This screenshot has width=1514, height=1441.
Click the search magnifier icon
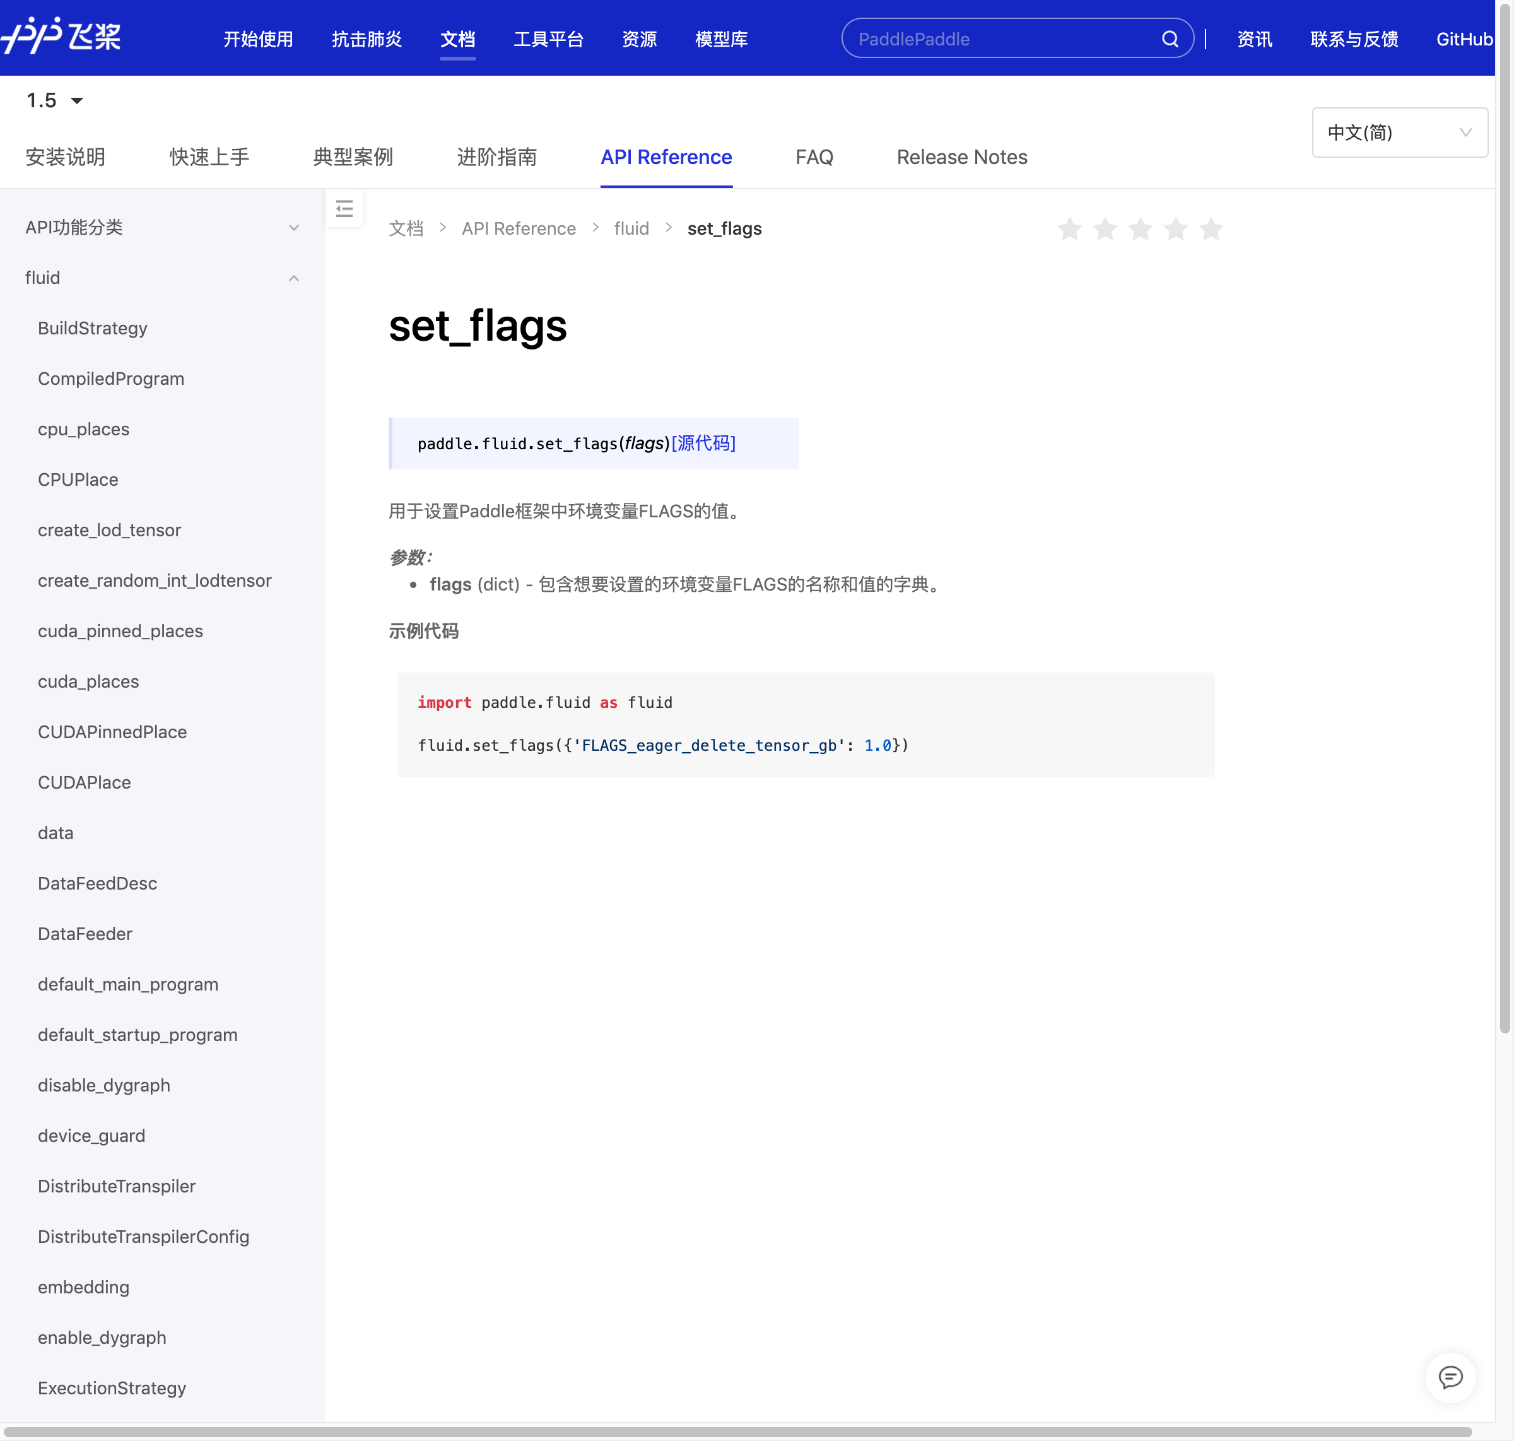click(1169, 39)
